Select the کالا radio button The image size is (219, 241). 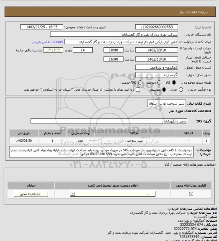[174, 82]
